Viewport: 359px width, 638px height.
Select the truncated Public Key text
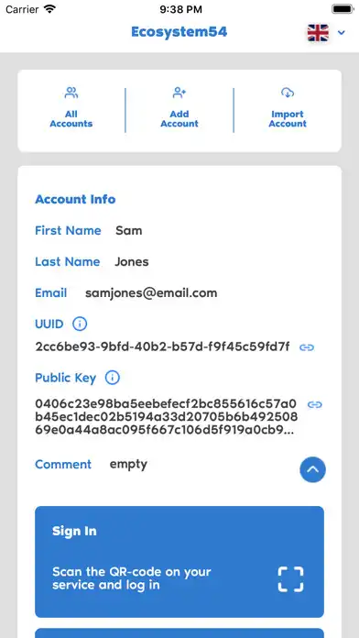point(167,417)
